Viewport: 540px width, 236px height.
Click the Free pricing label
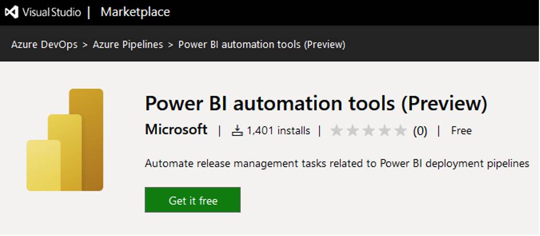click(461, 131)
